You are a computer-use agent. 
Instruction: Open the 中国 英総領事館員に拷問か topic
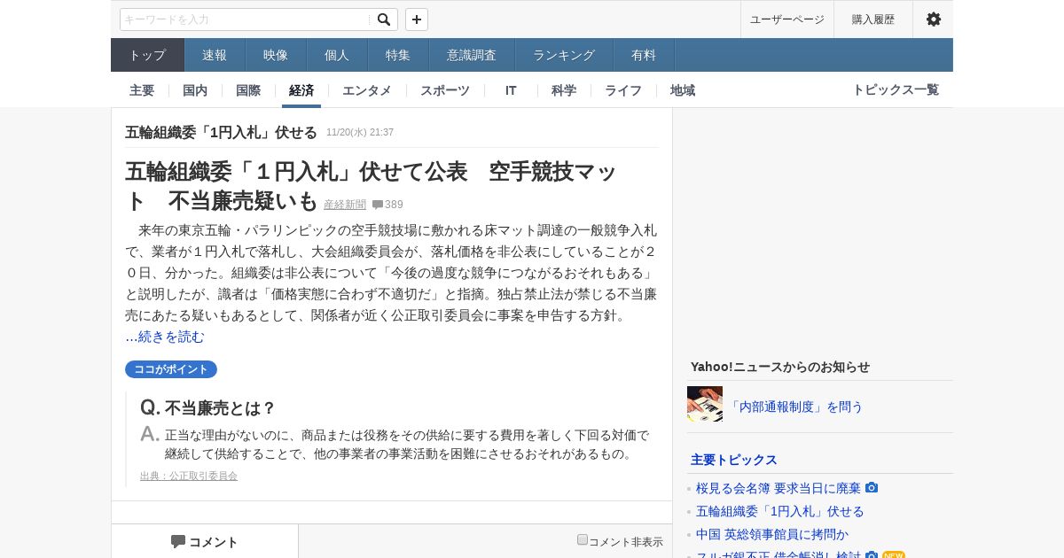(772, 534)
